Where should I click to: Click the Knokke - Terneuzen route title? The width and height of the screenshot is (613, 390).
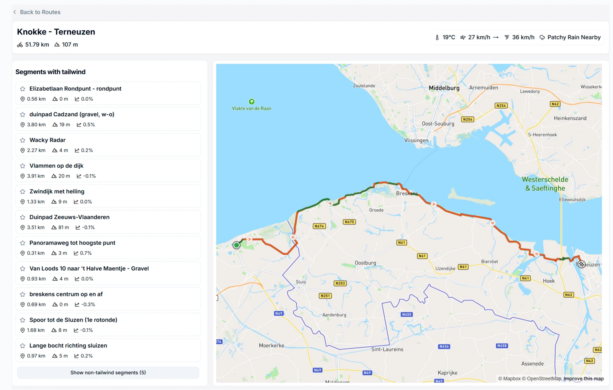coord(56,32)
